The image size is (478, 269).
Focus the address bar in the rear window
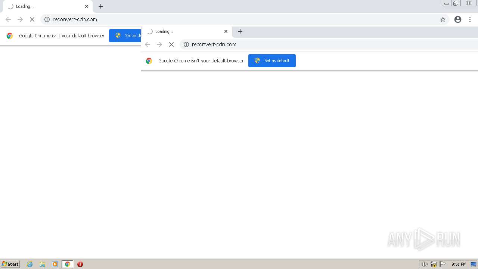(x=245, y=19)
